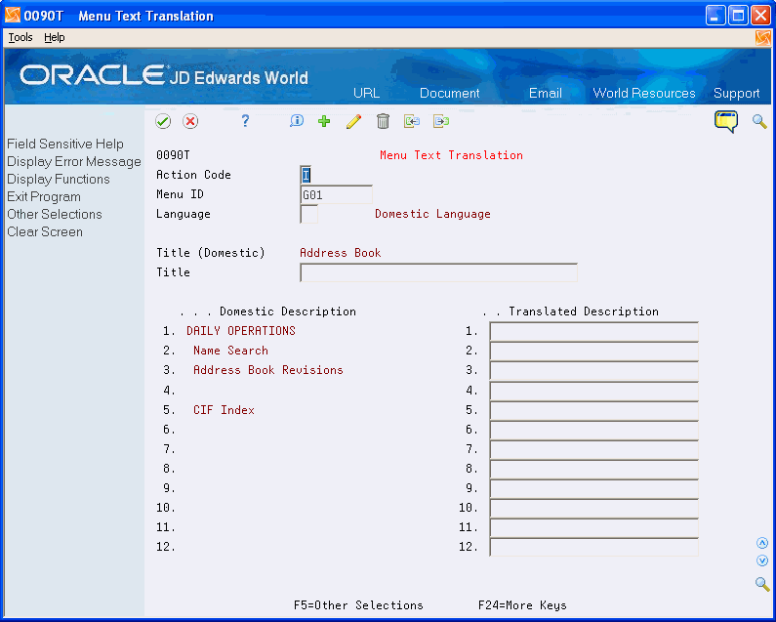
Task: Click Translated Description field 1
Action: click(593, 331)
